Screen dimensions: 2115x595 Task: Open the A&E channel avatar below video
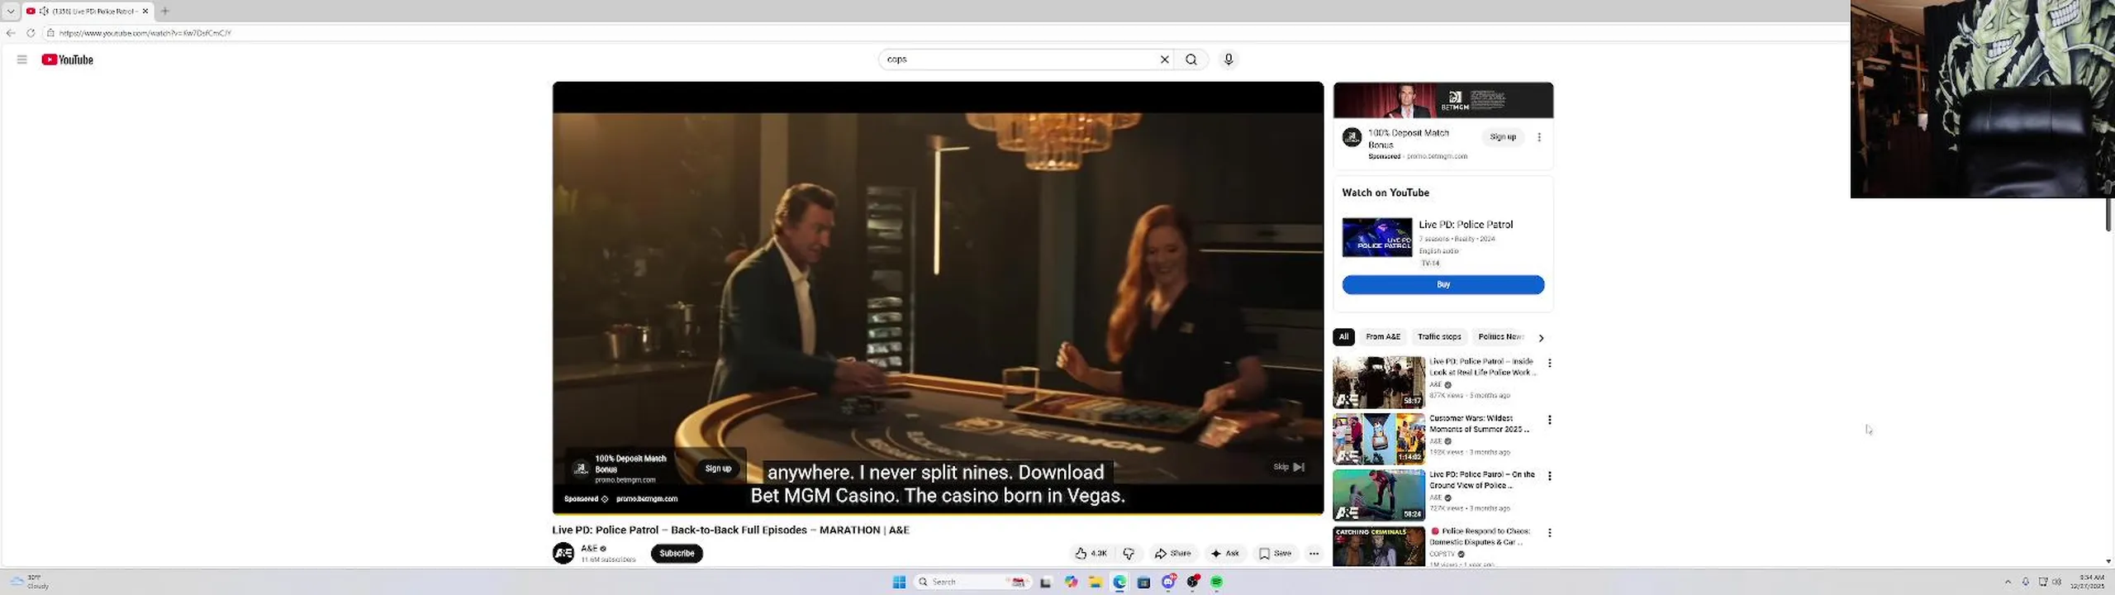(563, 554)
